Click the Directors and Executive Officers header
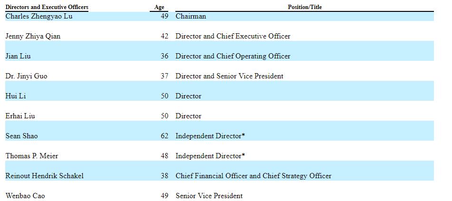This screenshot has height=201, width=452. coord(47,7)
